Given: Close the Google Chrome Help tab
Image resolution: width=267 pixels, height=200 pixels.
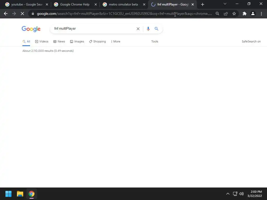Looking at the screenshot, I should pos(96,4).
